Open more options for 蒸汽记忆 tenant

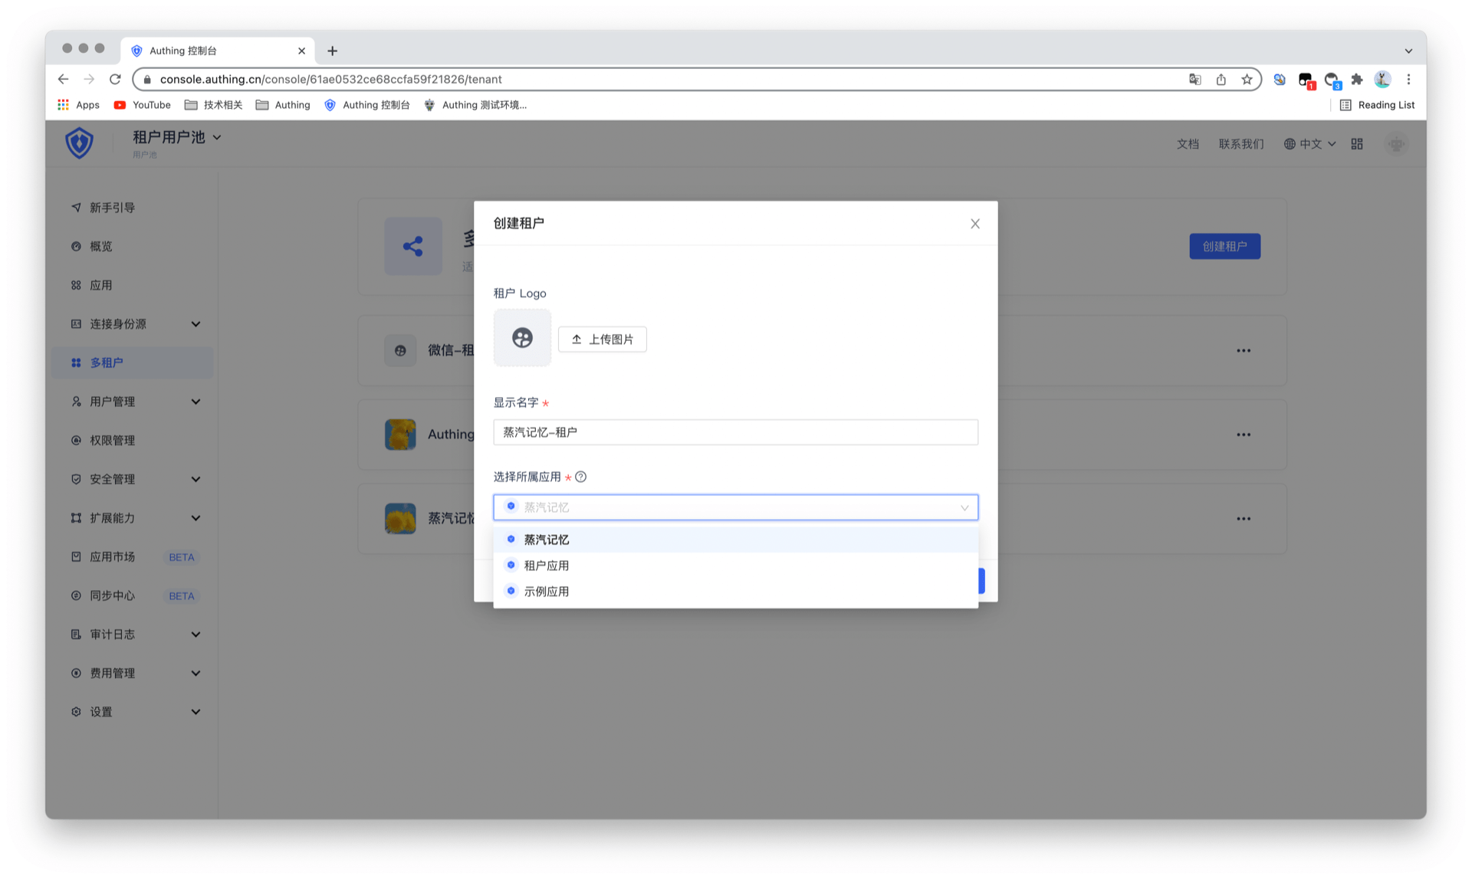pyautogui.click(x=1243, y=519)
